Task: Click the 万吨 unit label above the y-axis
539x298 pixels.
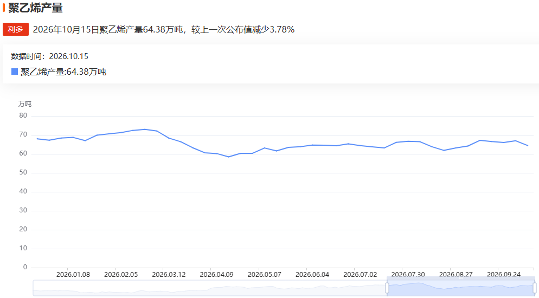Action: click(x=25, y=104)
